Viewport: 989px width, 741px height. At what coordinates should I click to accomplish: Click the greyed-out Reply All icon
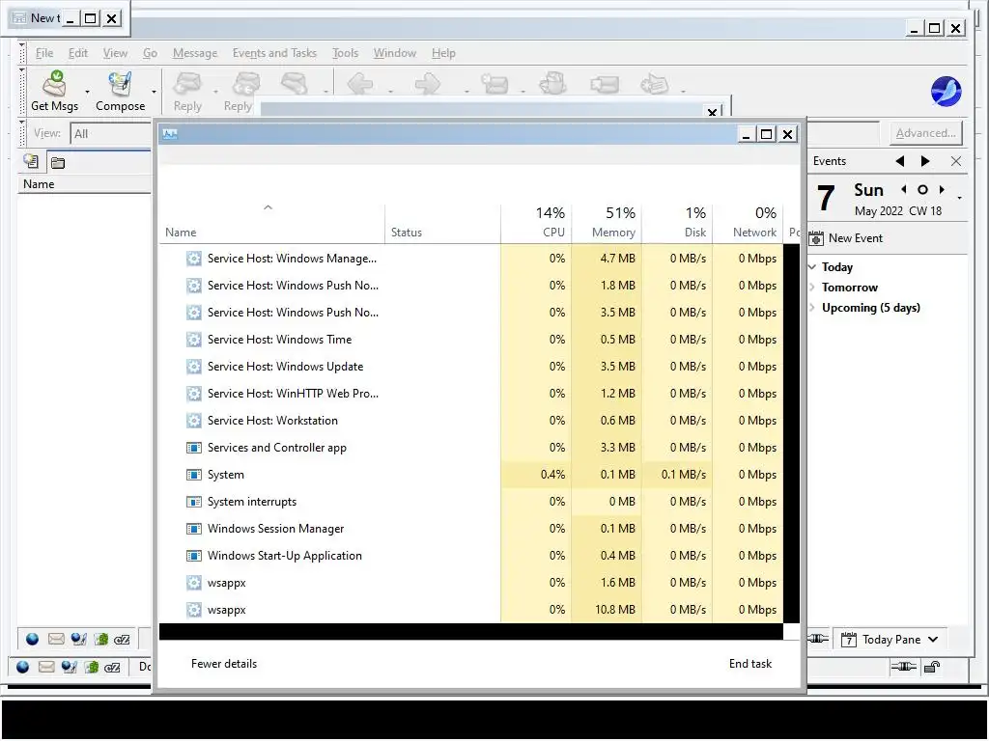(246, 84)
